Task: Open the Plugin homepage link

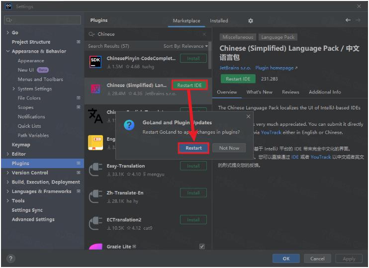Action: pos(277,68)
